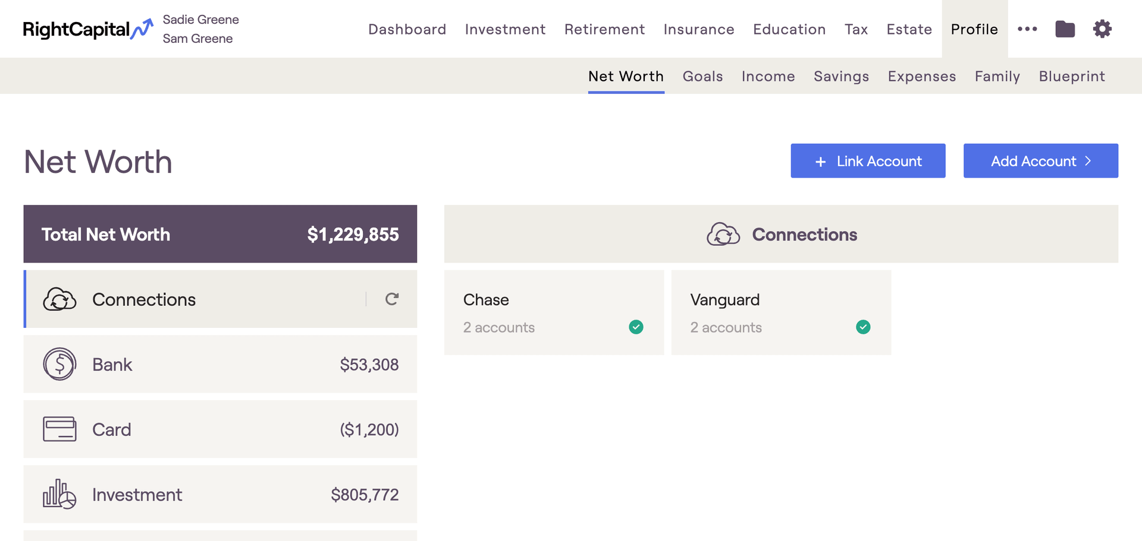Open the Chase connection card

click(554, 312)
